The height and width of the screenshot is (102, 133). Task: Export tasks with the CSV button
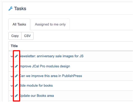point(27,36)
